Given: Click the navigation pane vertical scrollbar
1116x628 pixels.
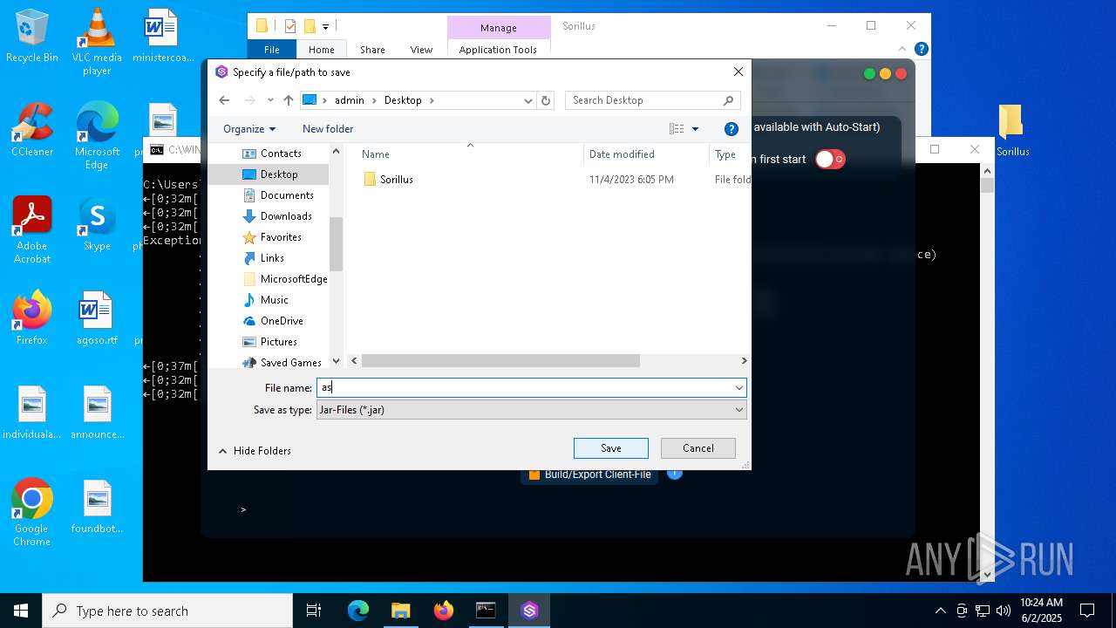Looking at the screenshot, I should pyautogui.click(x=336, y=244).
